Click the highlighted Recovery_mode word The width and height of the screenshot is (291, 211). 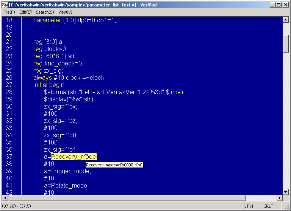74,157
